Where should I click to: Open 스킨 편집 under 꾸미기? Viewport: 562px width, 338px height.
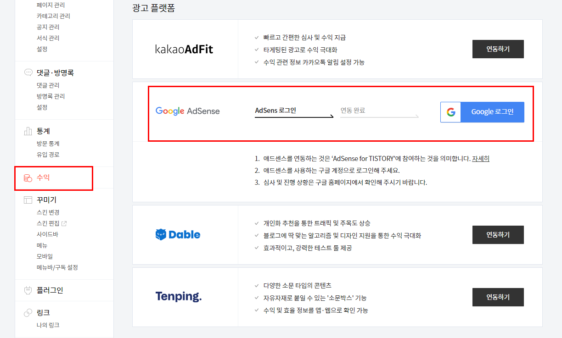(x=48, y=223)
